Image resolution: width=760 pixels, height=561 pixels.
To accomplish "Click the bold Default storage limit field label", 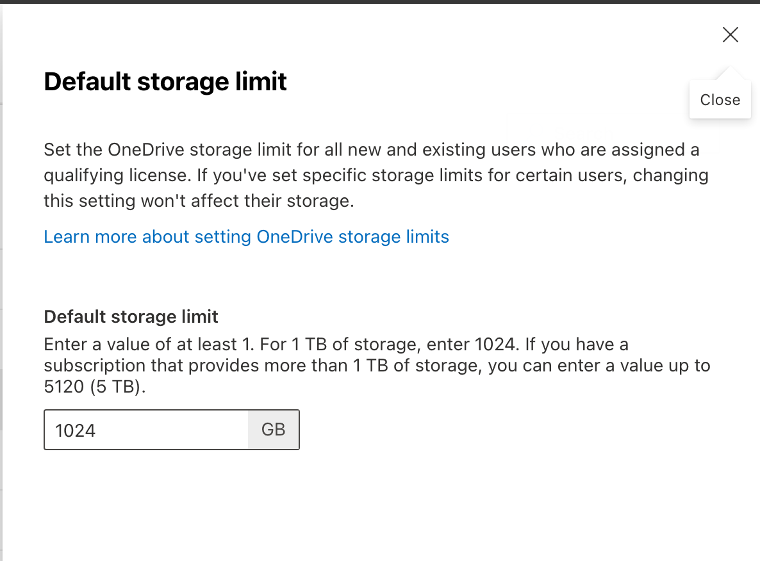I will coord(131,316).
